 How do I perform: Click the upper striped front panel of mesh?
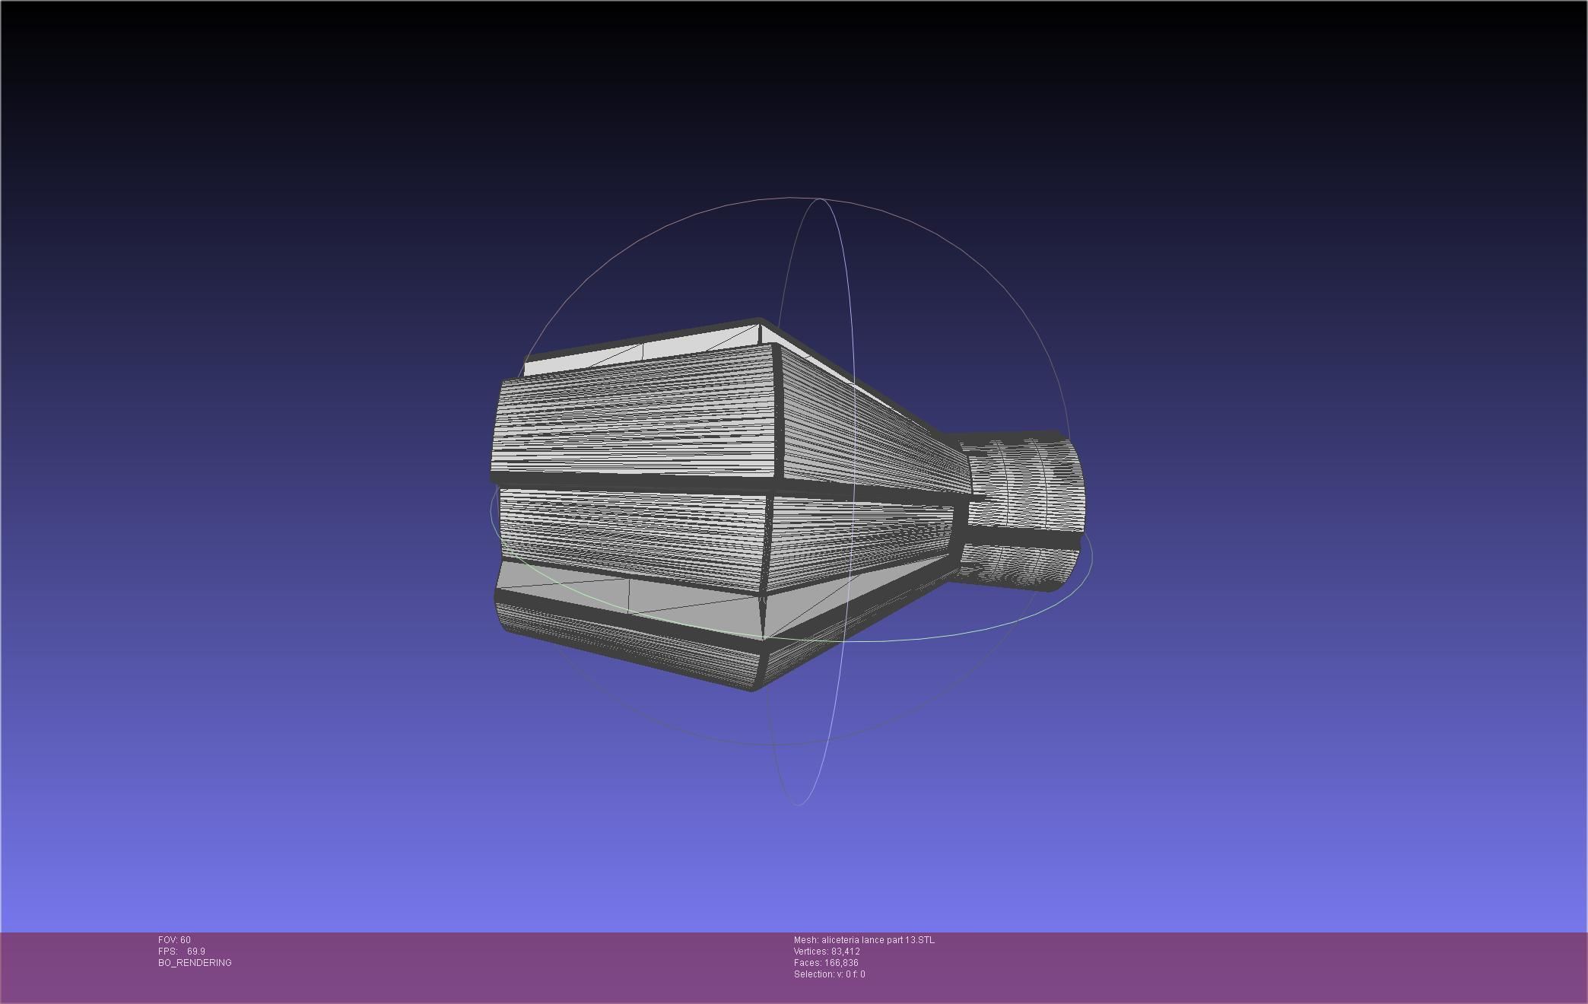pyautogui.click(x=639, y=418)
